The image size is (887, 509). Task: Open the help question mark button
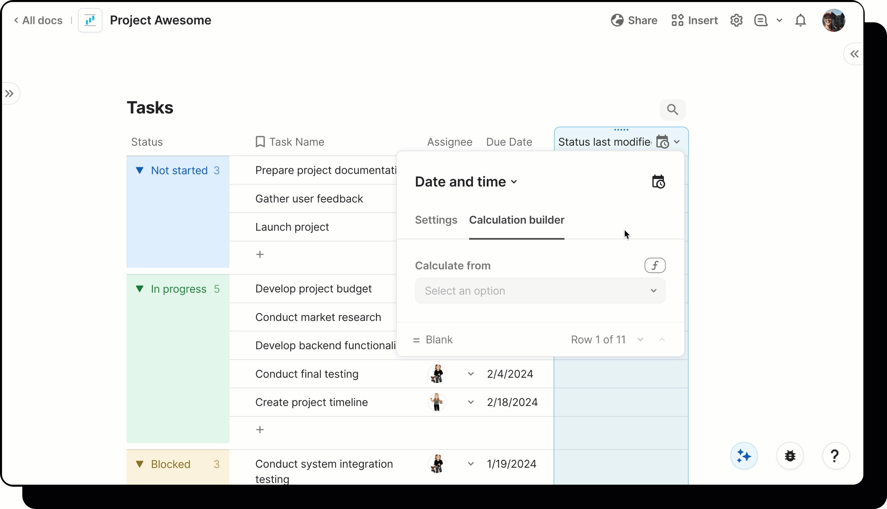tap(835, 456)
